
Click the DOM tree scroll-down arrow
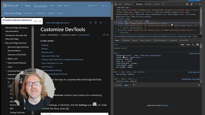click(x=201, y=33)
